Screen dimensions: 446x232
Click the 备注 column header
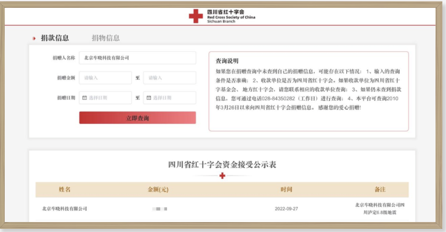[x=380, y=189]
